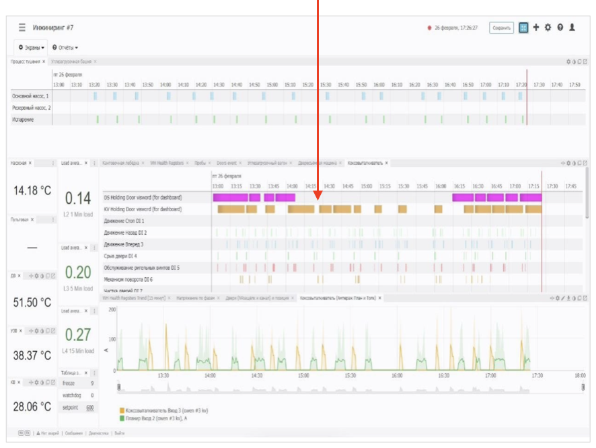Click the plus icon to add widget
This screenshot has height=448, width=596.
point(536,28)
